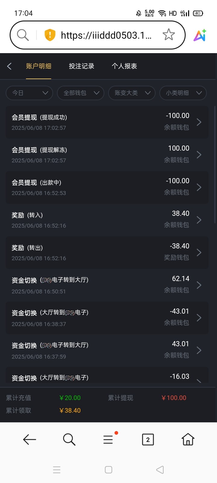Tap the yellow security shield icon
Viewport: 217px width, 483px height.
pyautogui.click(x=50, y=35)
